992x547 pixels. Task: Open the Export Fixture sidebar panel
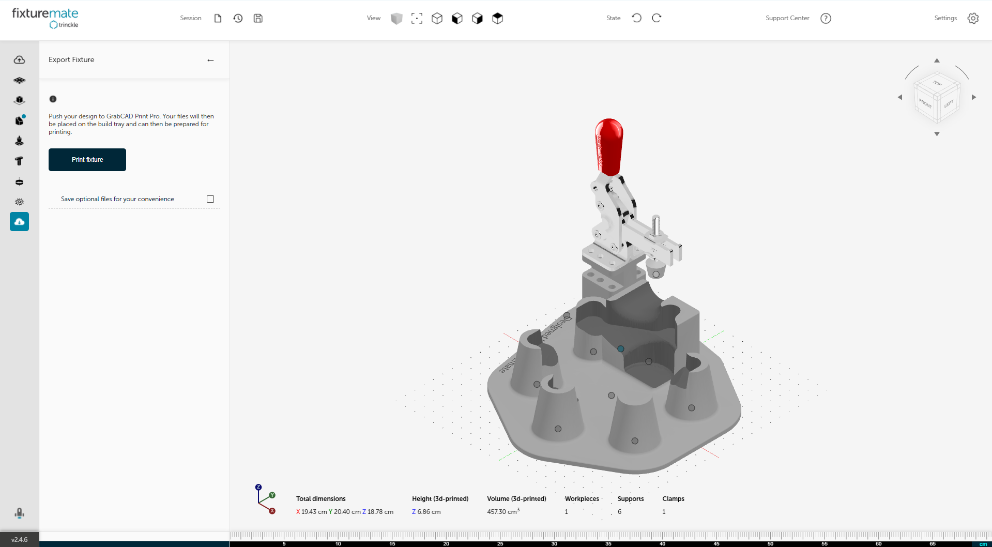coord(19,221)
